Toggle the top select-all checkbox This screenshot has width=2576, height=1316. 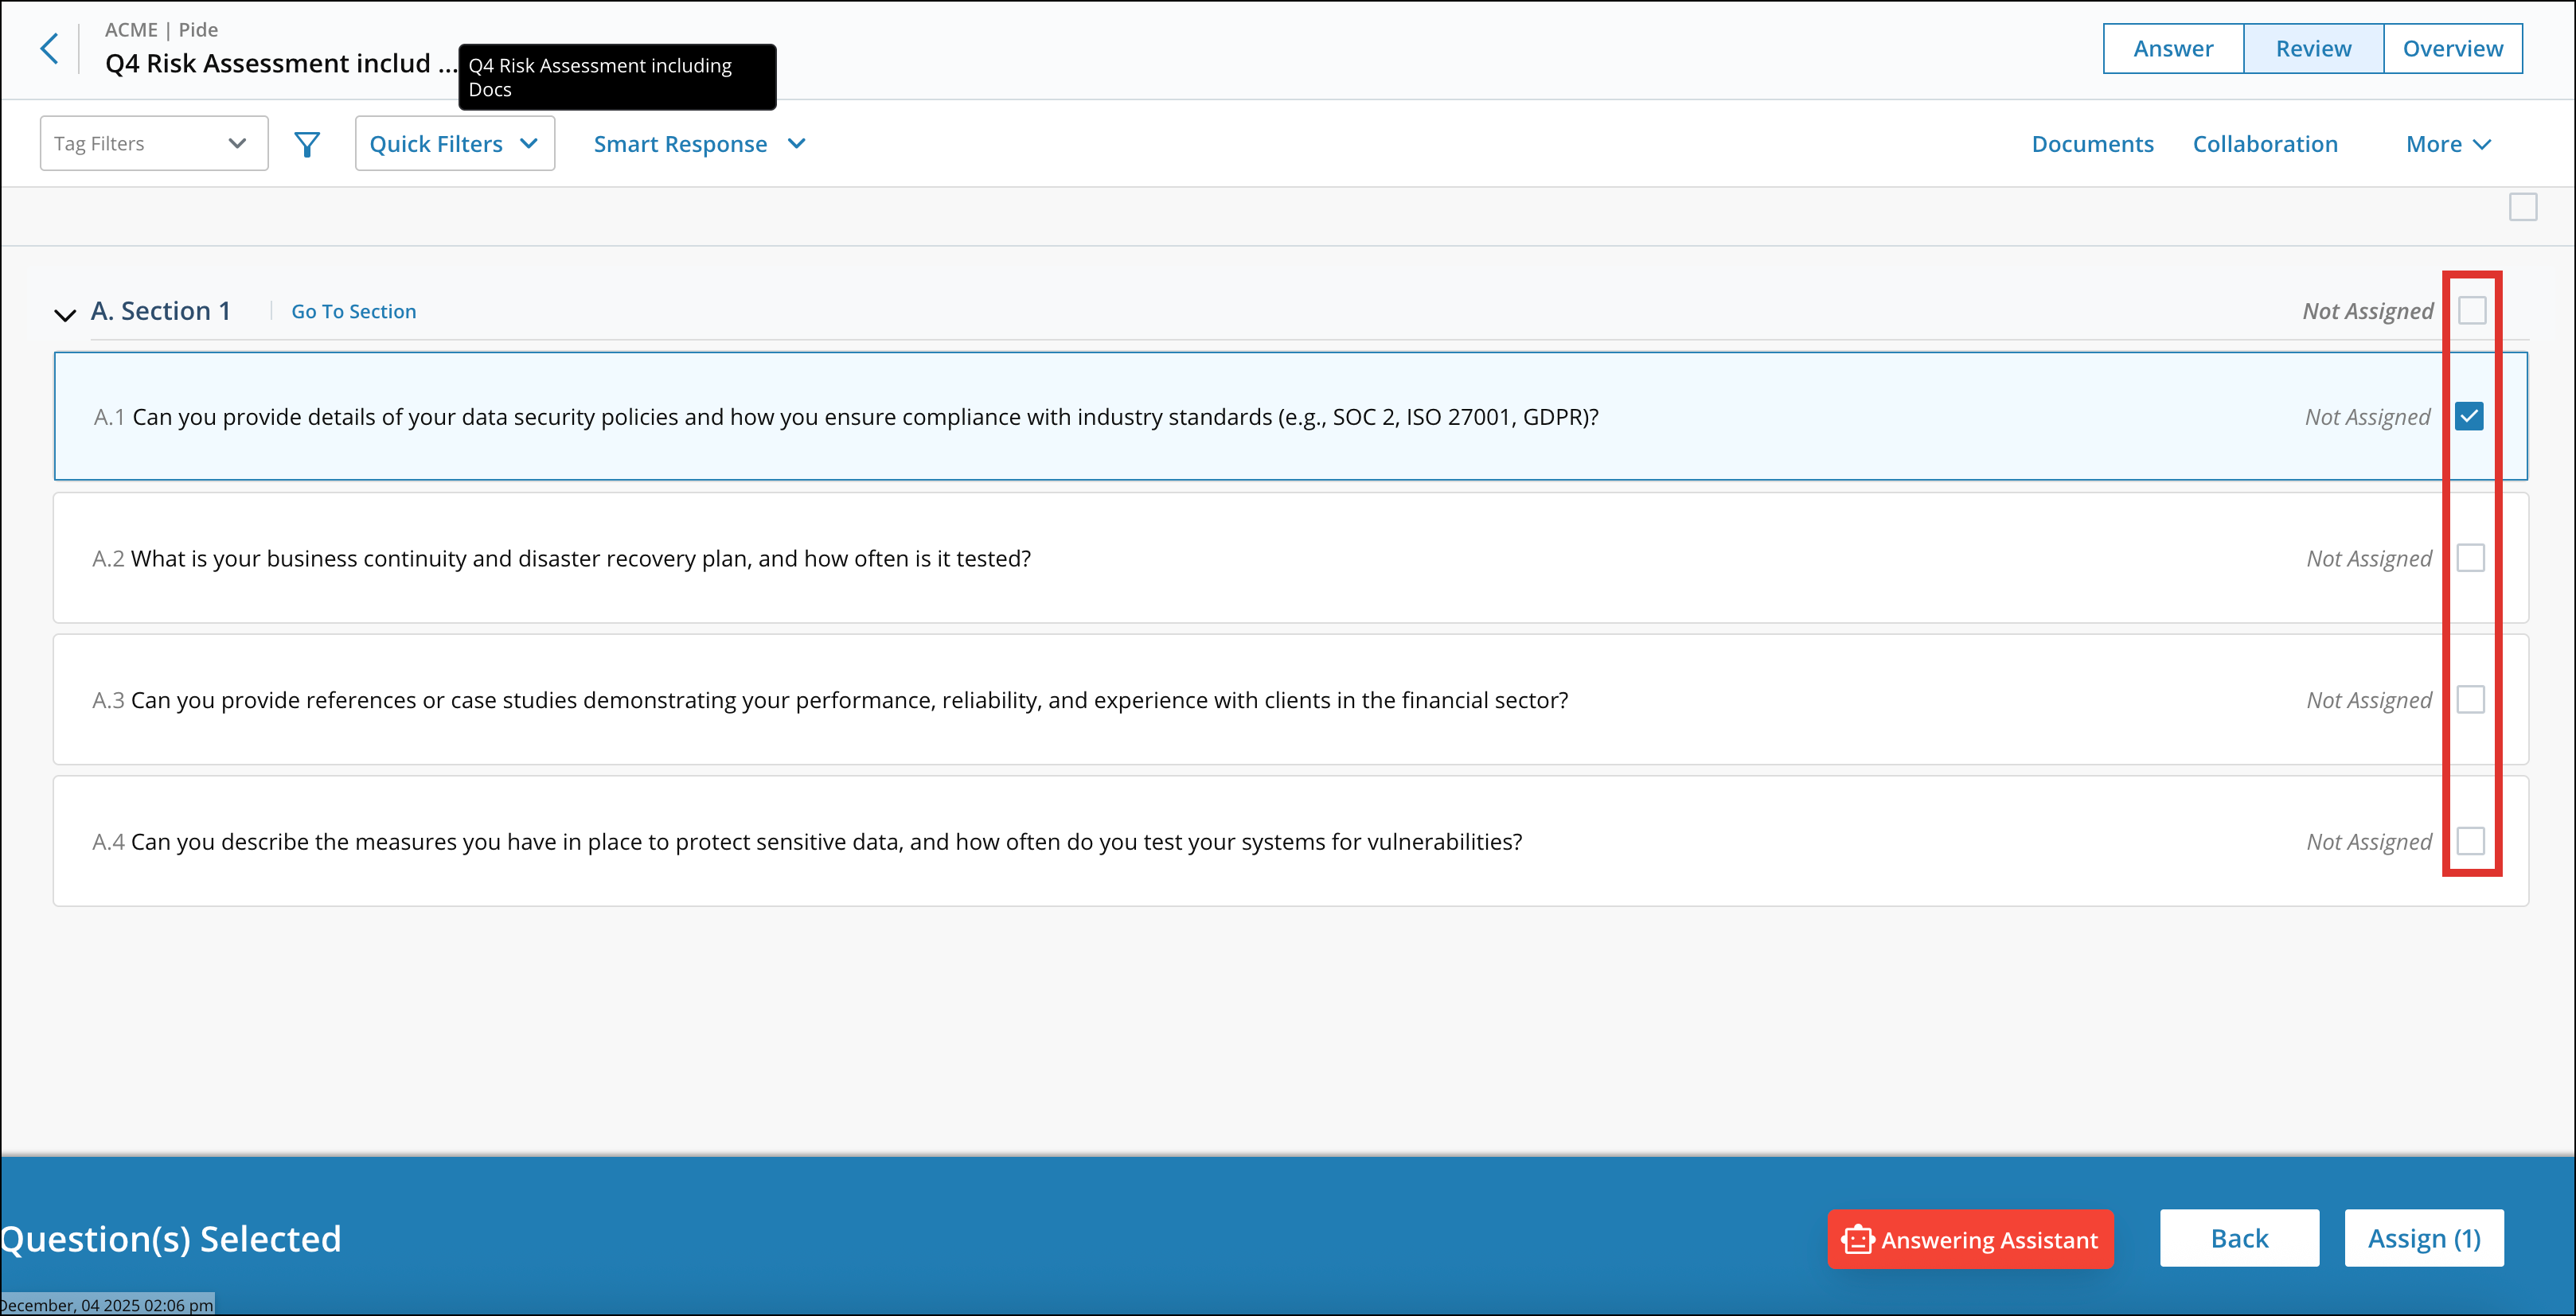point(2523,207)
